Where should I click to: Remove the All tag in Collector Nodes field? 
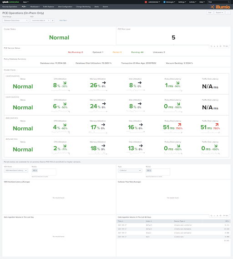point(150,170)
